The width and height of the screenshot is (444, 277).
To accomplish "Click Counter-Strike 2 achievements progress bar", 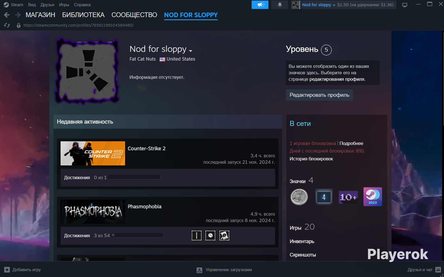I will coord(134,177).
